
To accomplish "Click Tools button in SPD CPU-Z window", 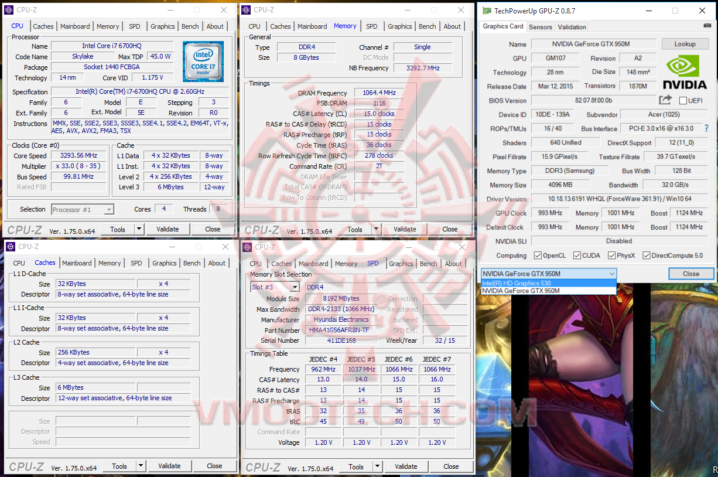I will click(x=356, y=466).
